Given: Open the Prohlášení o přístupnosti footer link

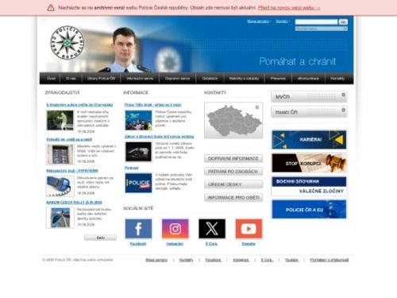Looking at the screenshot, I should [330, 260].
